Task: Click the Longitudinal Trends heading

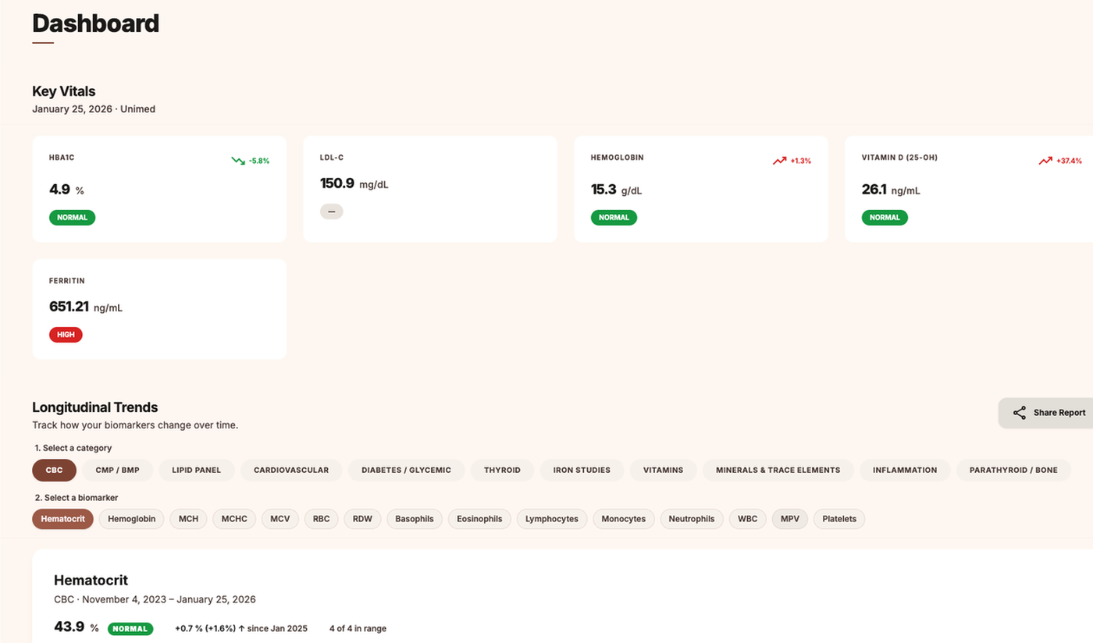Action: [x=95, y=407]
